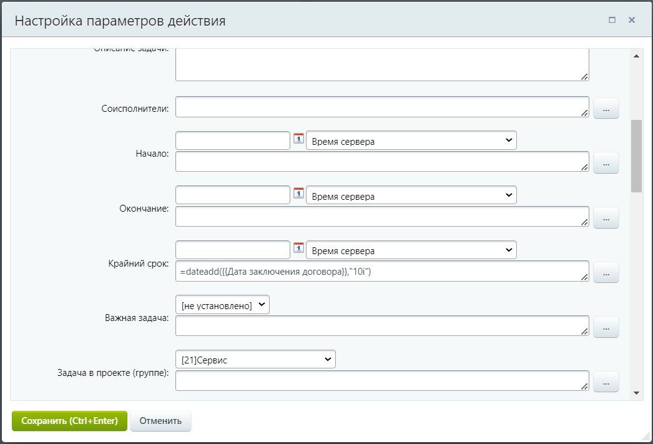Expand the Окончание timezone dropdown
The width and height of the screenshot is (653, 444).
coord(411,195)
